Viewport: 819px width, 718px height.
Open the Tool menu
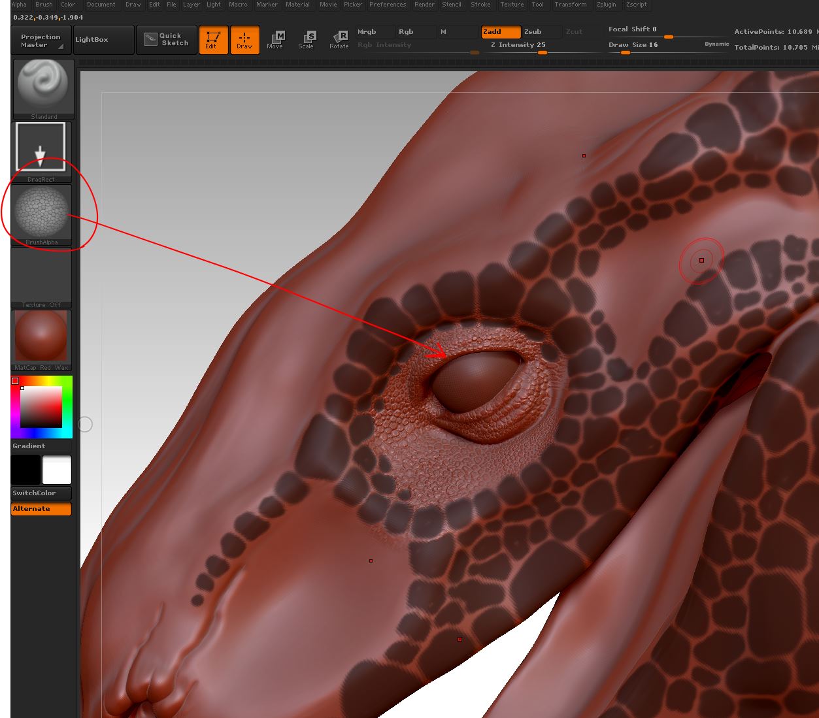(x=537, y=5)
